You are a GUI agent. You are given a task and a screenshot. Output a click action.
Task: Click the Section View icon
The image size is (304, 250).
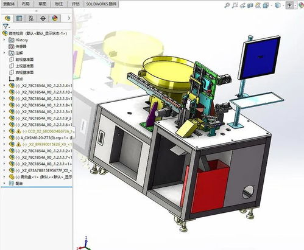tap(250, 5)
